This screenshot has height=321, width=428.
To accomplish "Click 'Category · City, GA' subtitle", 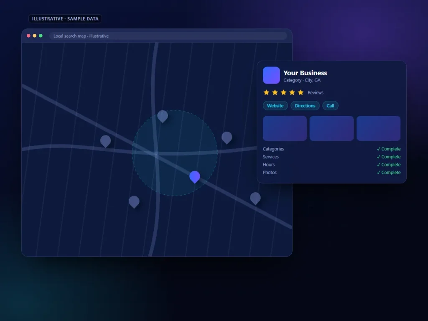I will click(x=302, y=80).
